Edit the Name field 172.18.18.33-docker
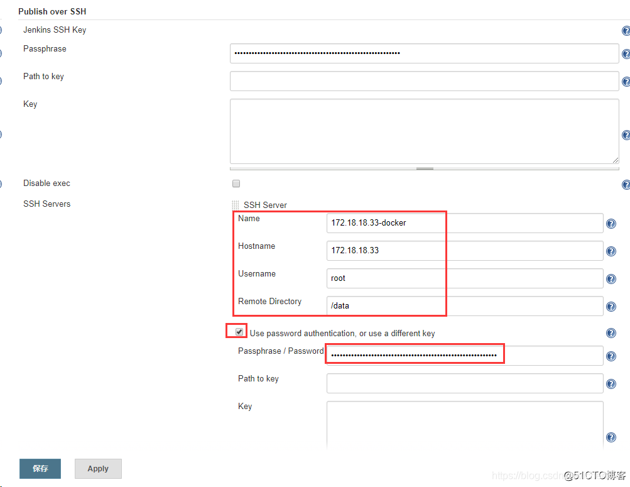 click(465, 223)
